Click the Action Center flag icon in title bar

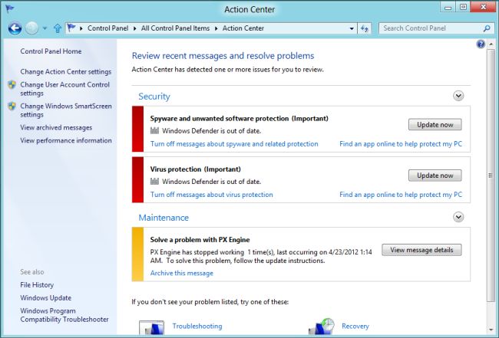point(10,8)
